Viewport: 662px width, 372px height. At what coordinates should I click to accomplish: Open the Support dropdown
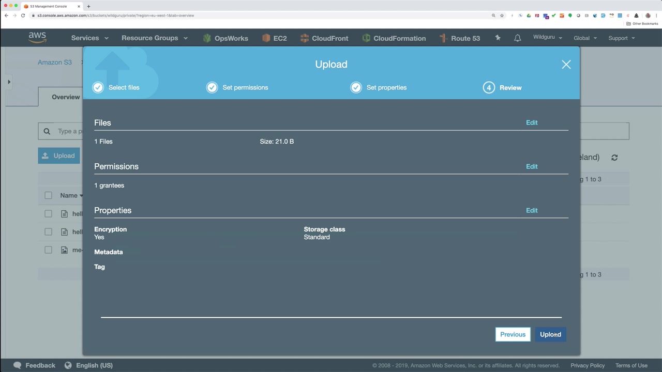(x=622, y=38)
